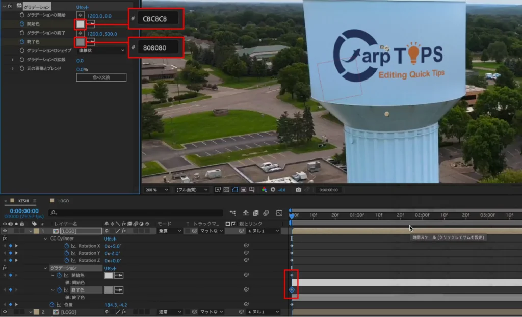The image size is (522, 317).
Task: Click Rotation X timeline stopwatch
Action: click(x=66, y=246)
